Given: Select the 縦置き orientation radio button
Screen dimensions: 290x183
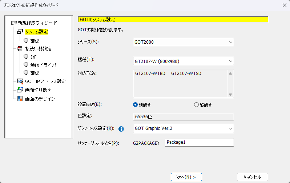Looking at the screenshot, I should (x=197, y=105).
